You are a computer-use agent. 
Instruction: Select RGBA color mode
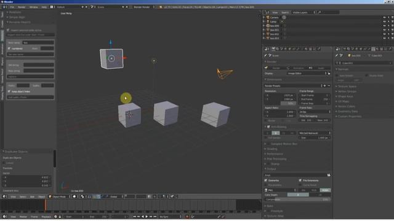coord(325,190)
